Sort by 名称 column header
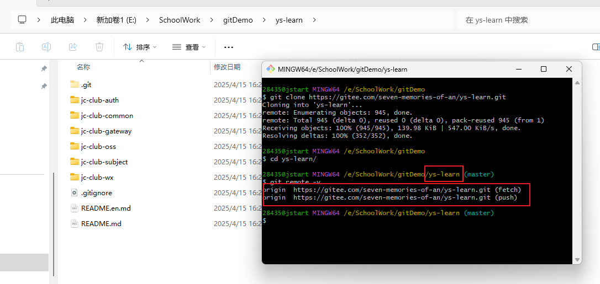This screenshot has height=284, width=600. point(83,67)
